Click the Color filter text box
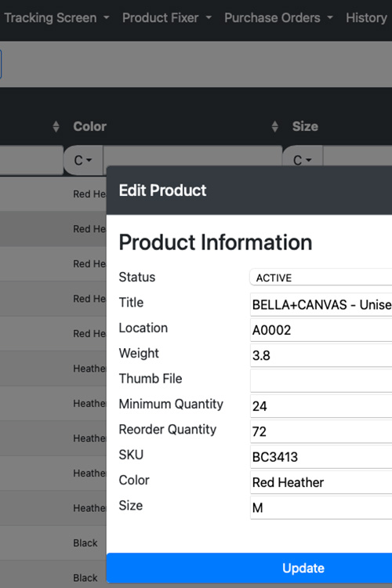This screenshot has height=588, width=392. tap(192, 156)
